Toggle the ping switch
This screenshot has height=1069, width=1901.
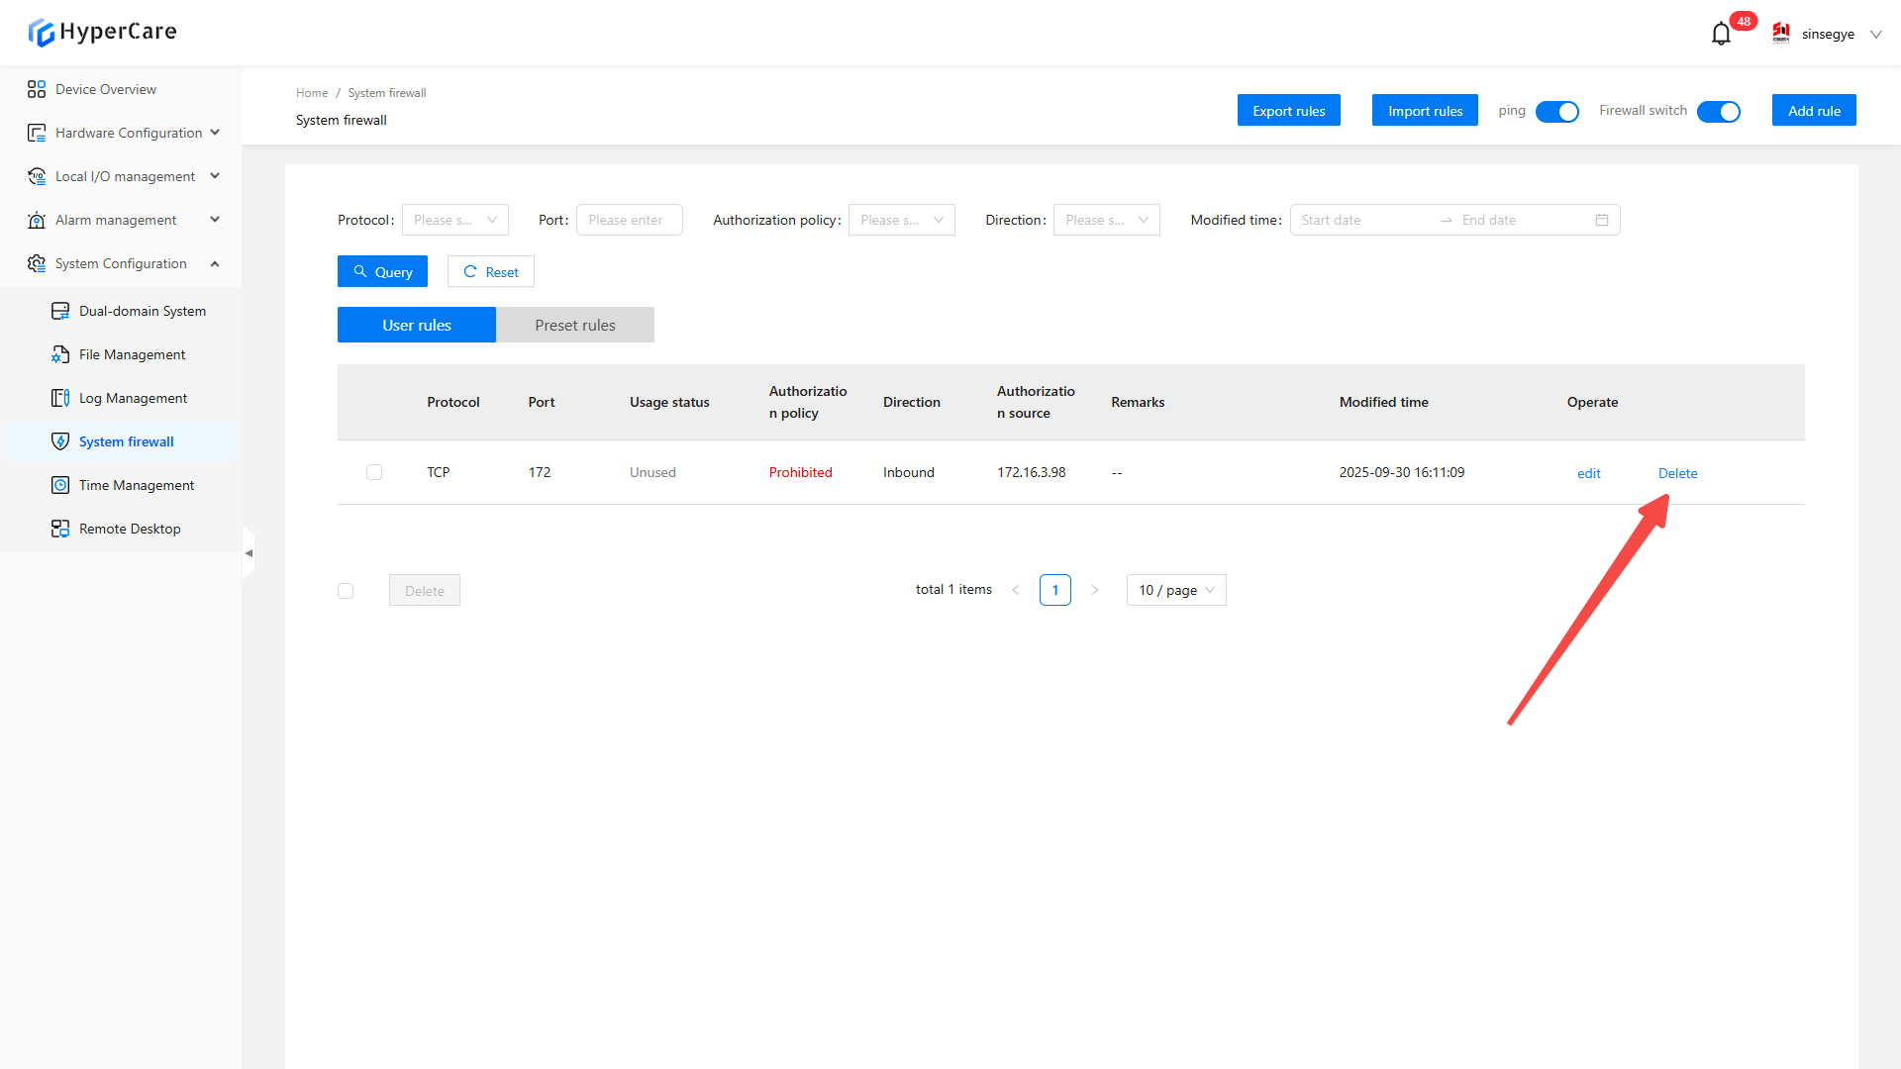point(1556,112)
